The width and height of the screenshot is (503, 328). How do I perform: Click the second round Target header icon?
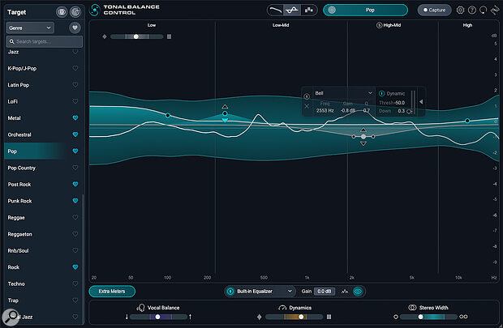click(x=75, y=12)
